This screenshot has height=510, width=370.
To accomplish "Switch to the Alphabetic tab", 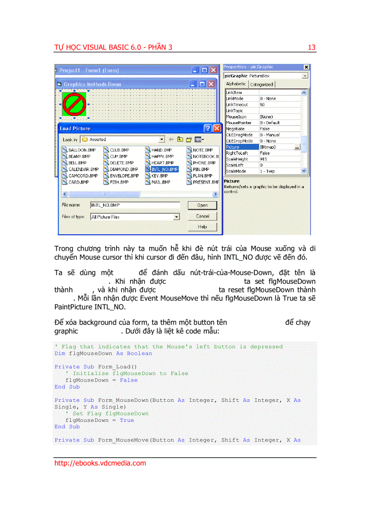I will tap(236, 84).
